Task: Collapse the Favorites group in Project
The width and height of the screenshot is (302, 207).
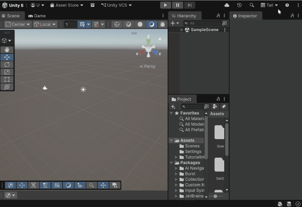Action: coord(171,113)
